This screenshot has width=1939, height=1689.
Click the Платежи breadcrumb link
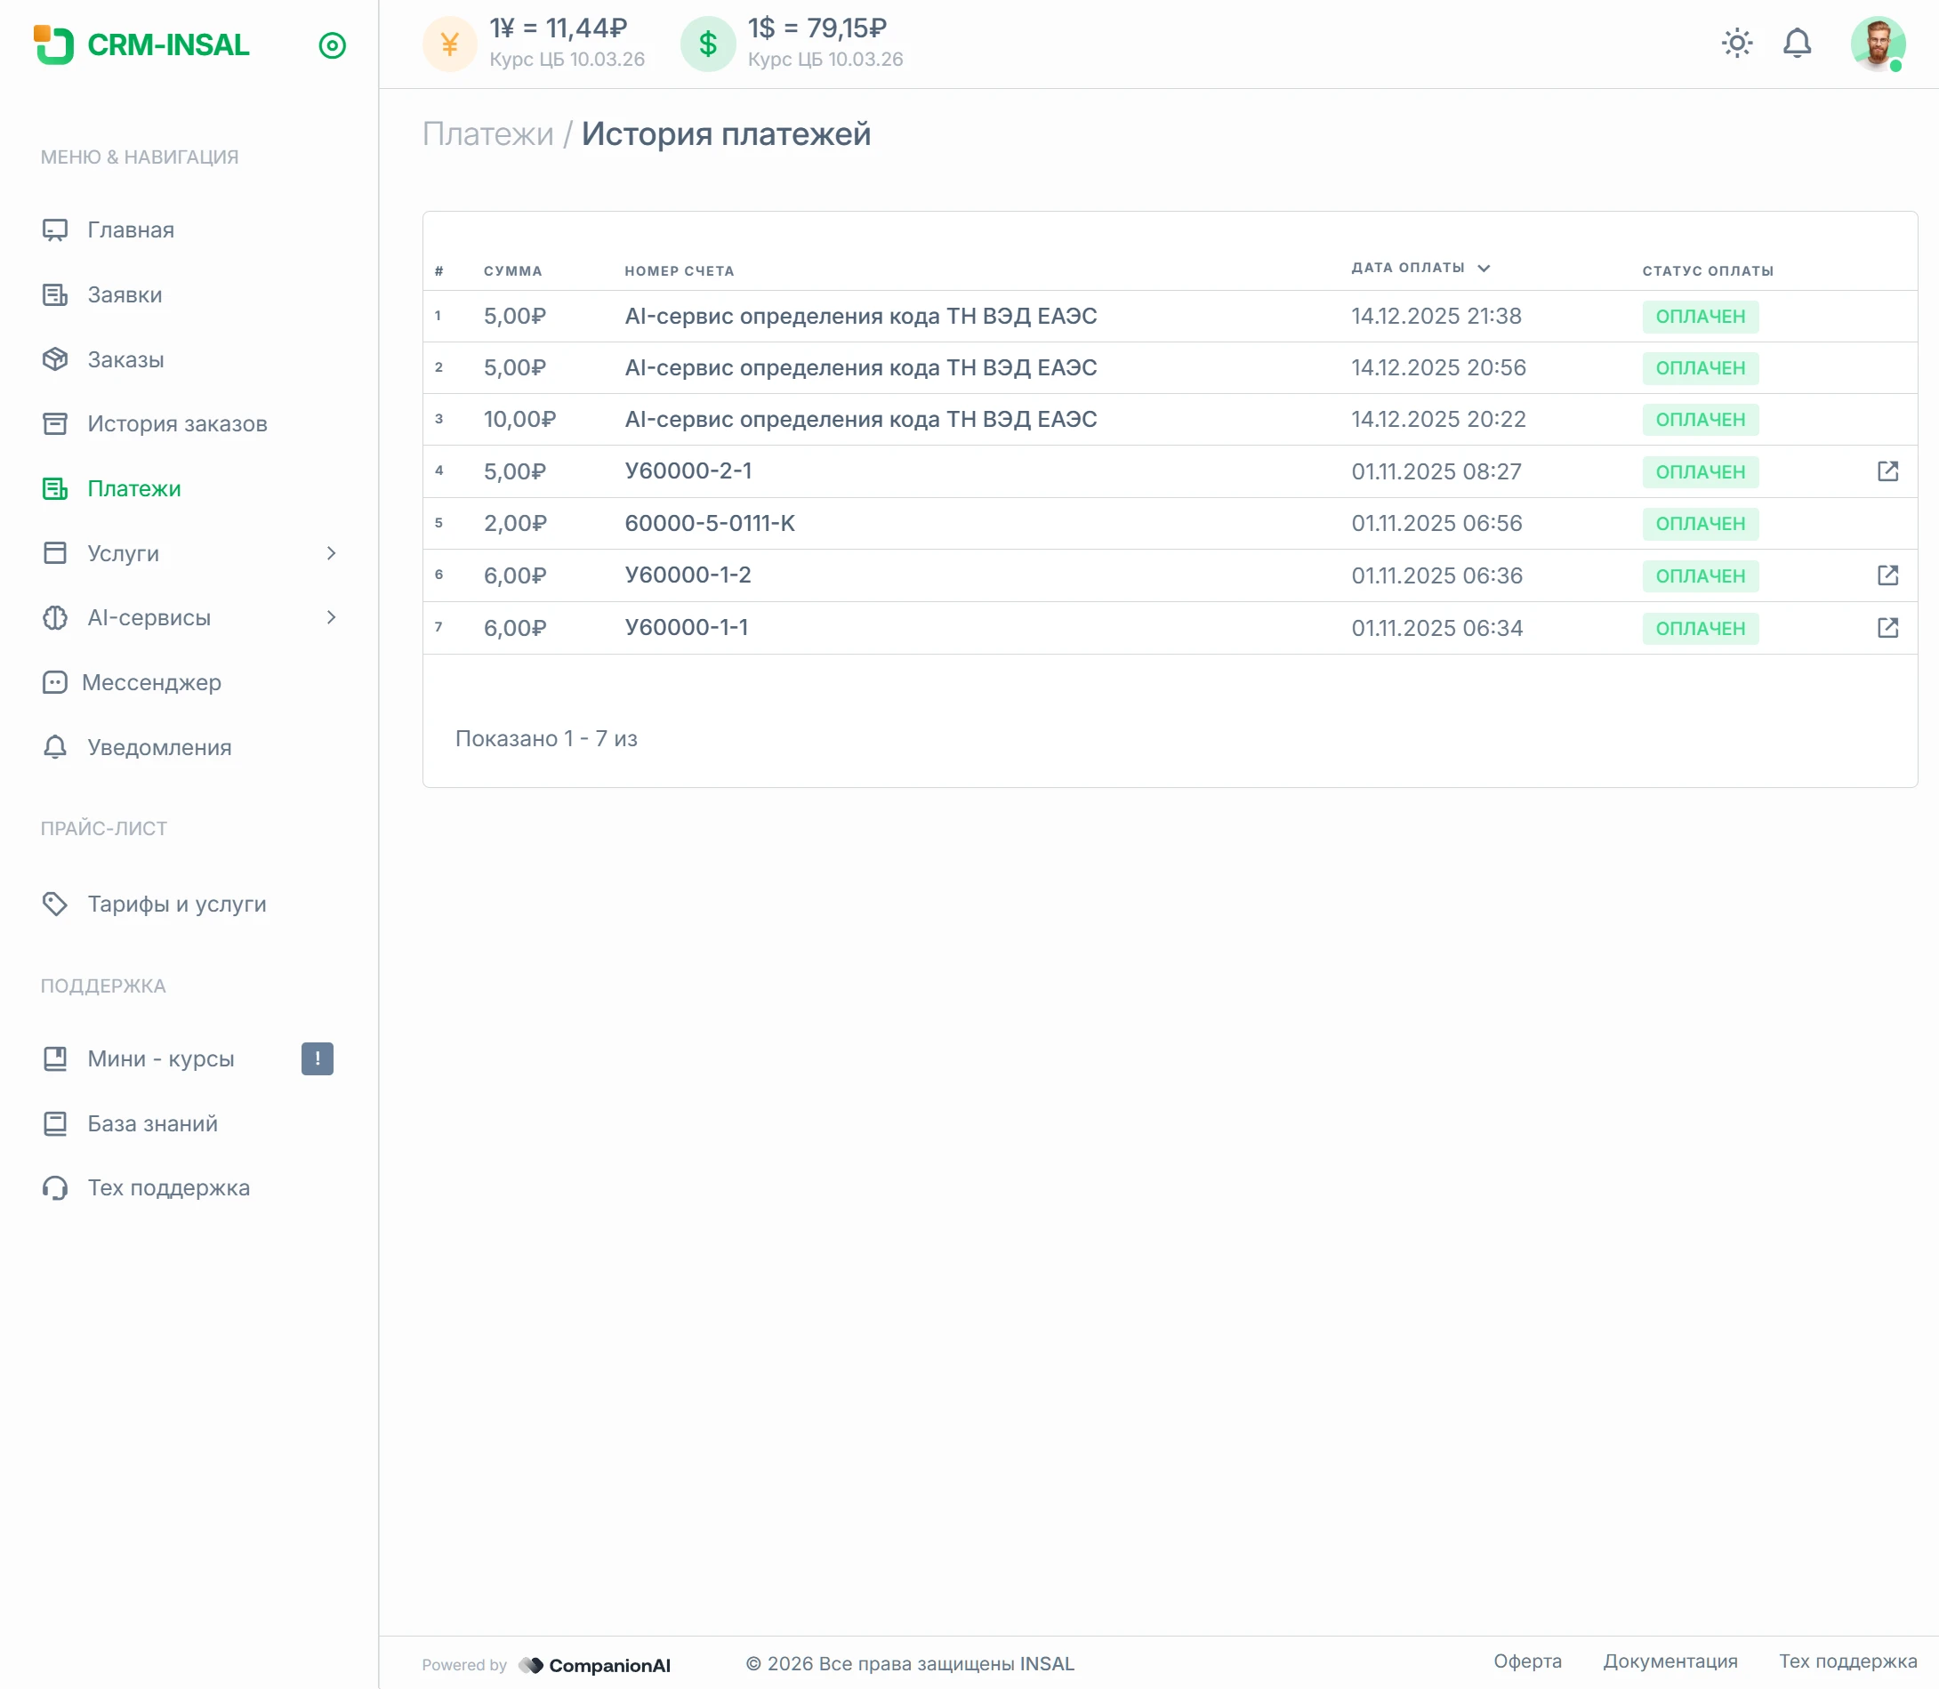pos(487,133)
